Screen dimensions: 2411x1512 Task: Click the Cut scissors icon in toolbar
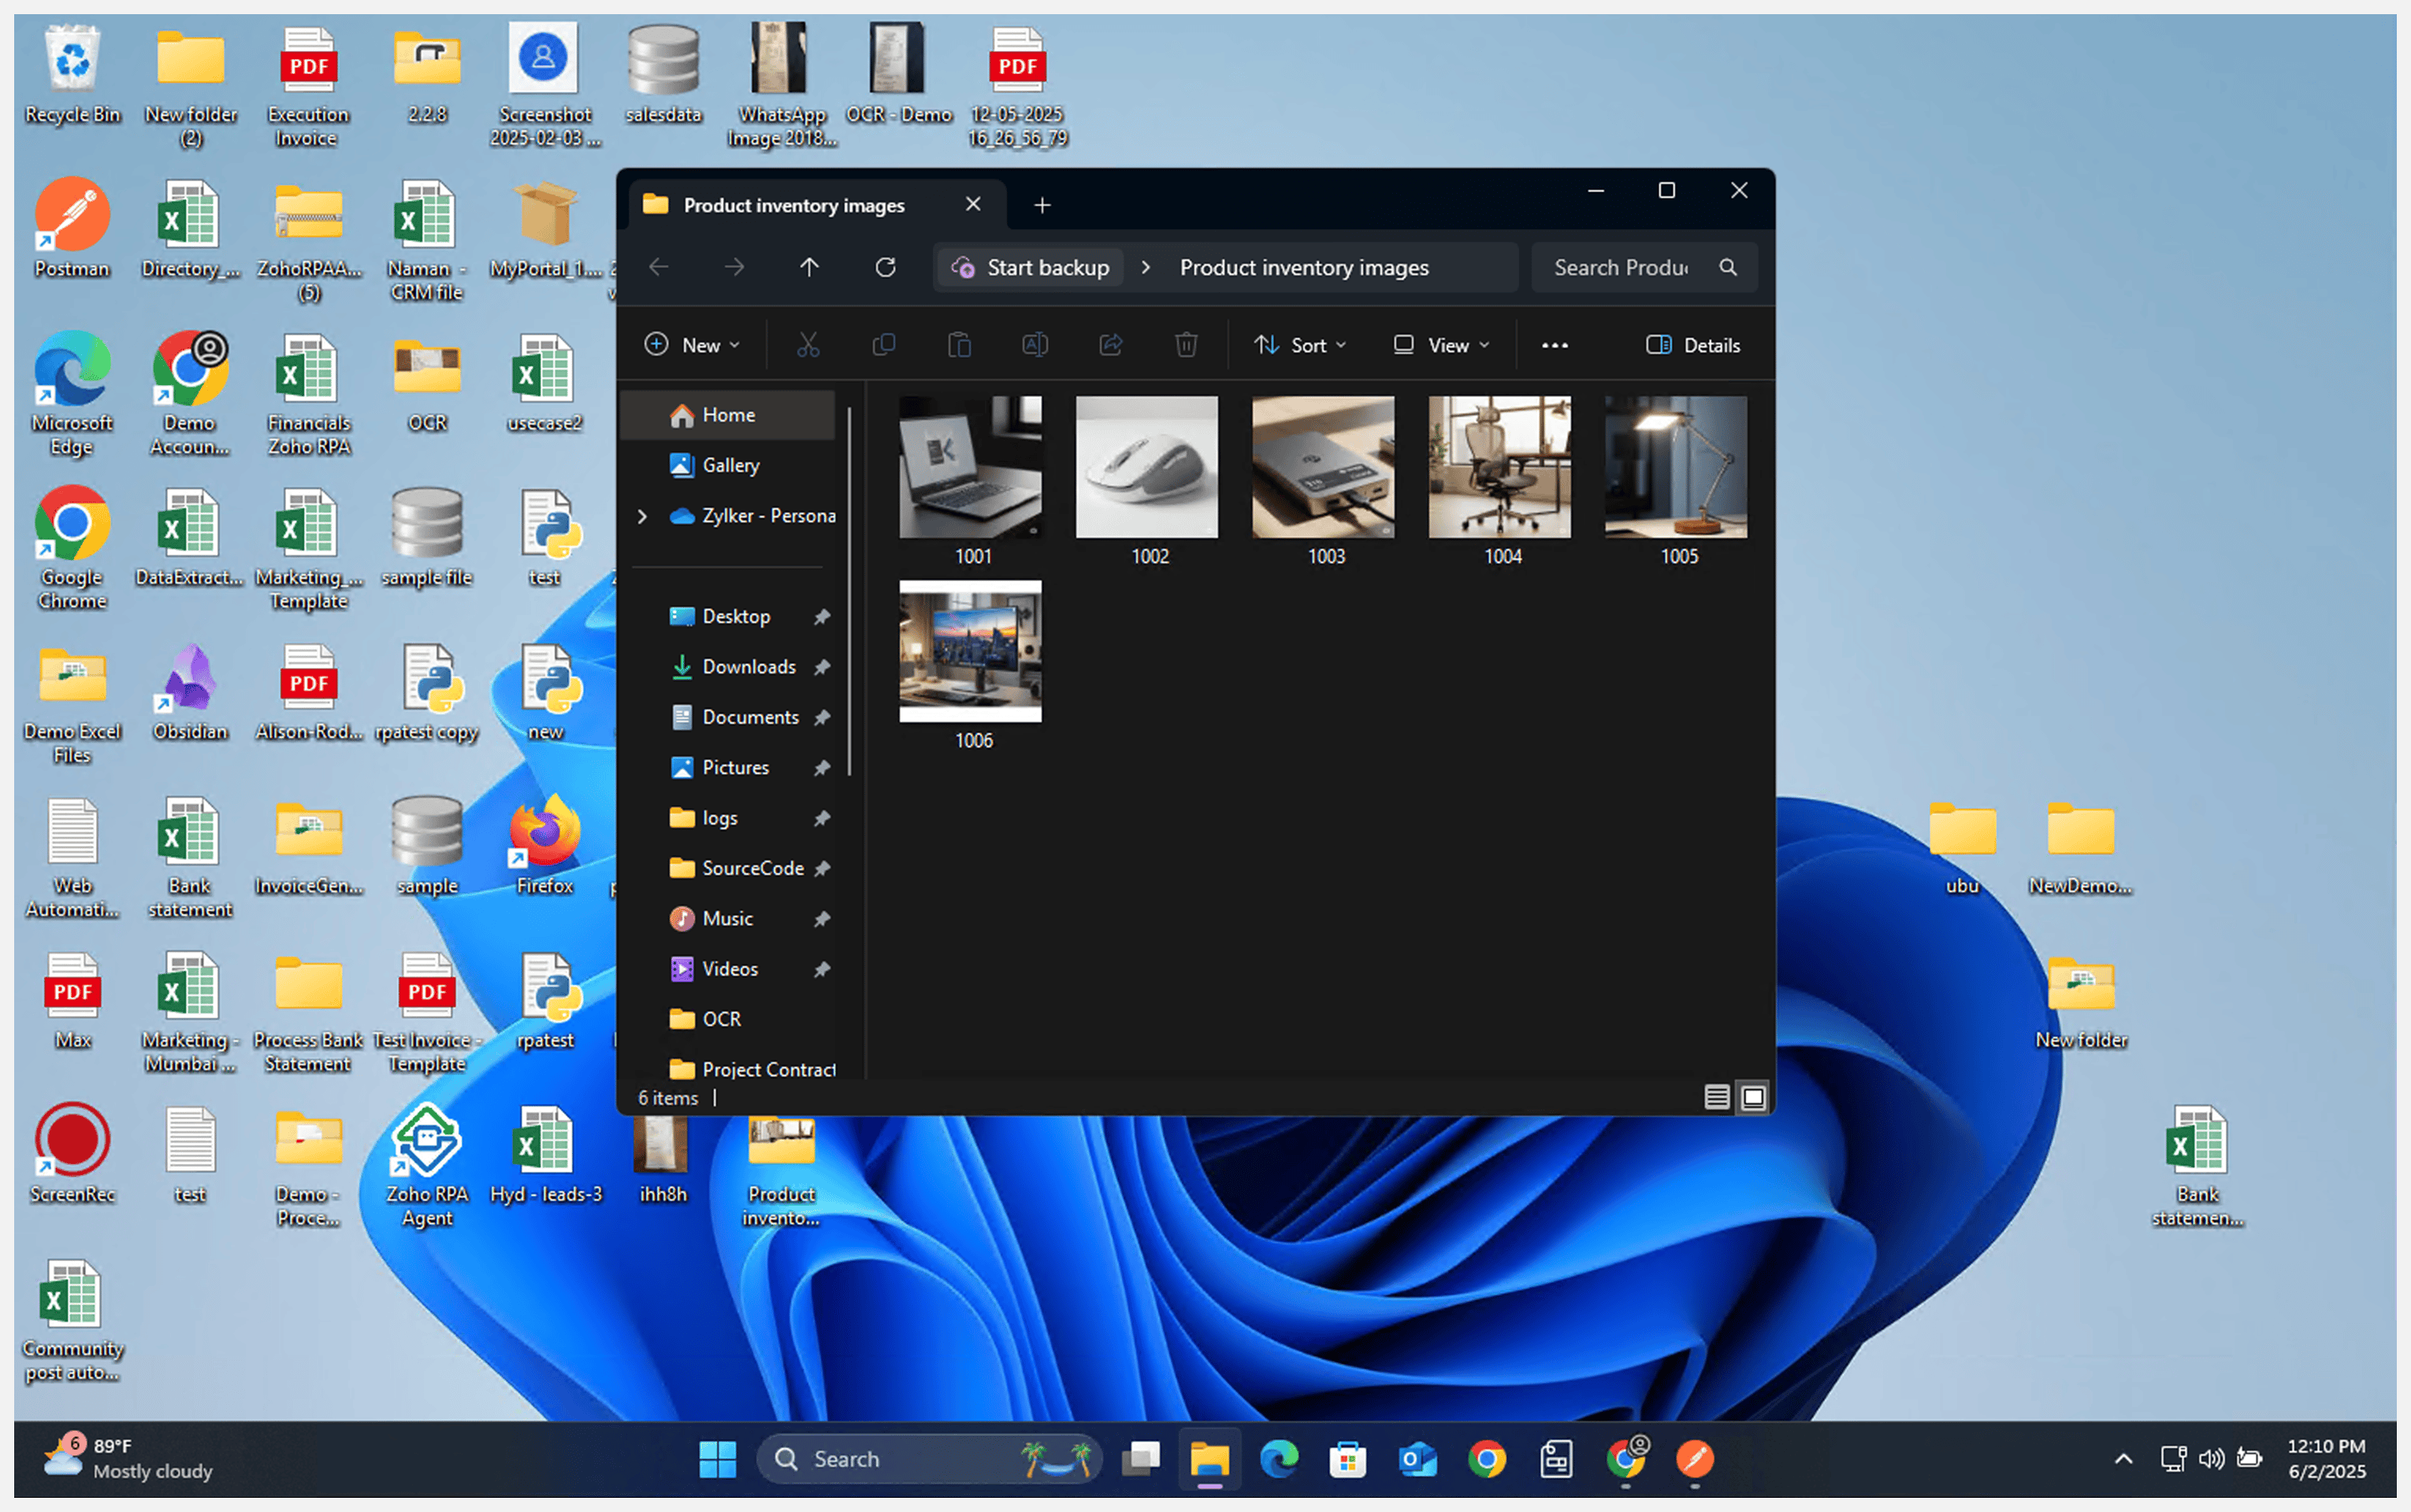tap(808, 345)
